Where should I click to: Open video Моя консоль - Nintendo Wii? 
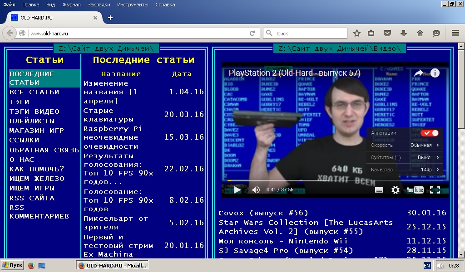pyautogui.click(x=283, y=241)
